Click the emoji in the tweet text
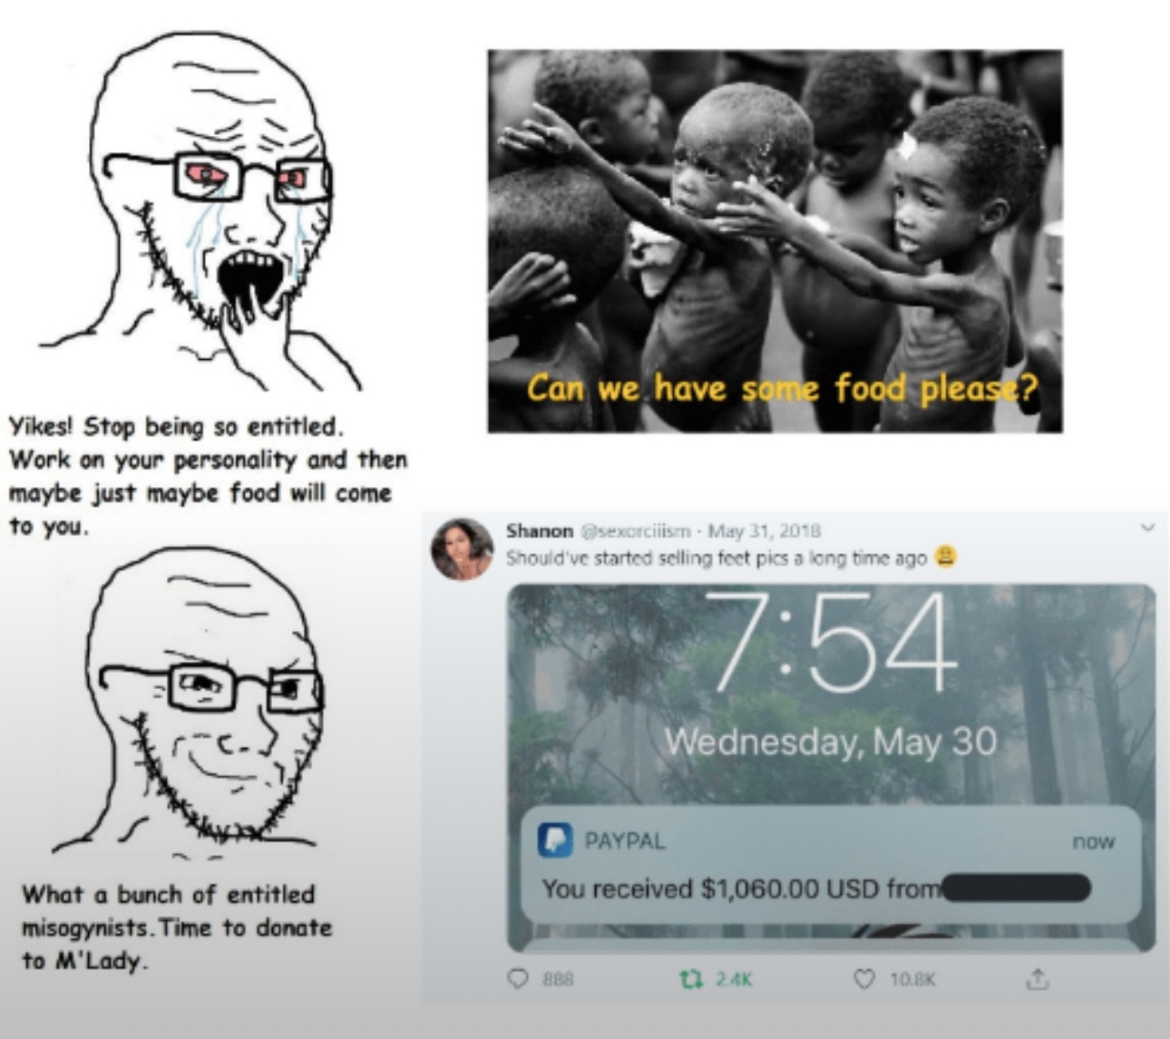 pos(945,557)
